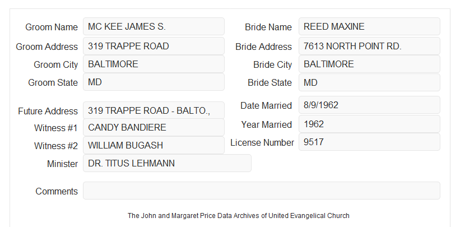The width and height of the screenshot is (451, 227).
Task: Select the Future Address text field
Action: [x=154, y=110]
